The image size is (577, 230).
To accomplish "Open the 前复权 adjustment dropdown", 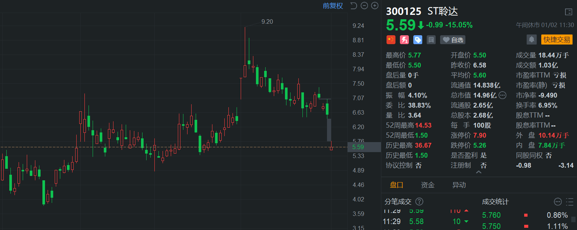I will click(333, 6).
